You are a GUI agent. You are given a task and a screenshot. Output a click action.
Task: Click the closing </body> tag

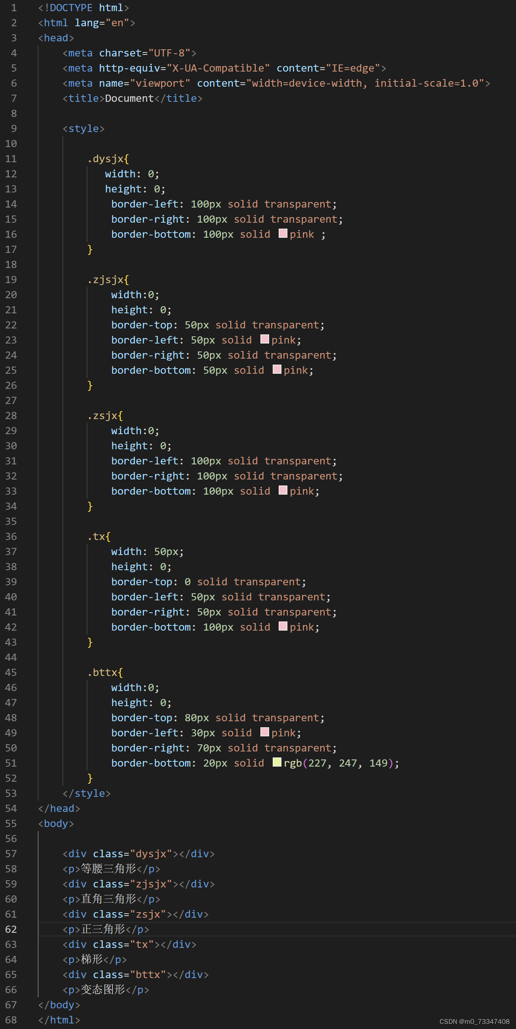(59, 1005)
